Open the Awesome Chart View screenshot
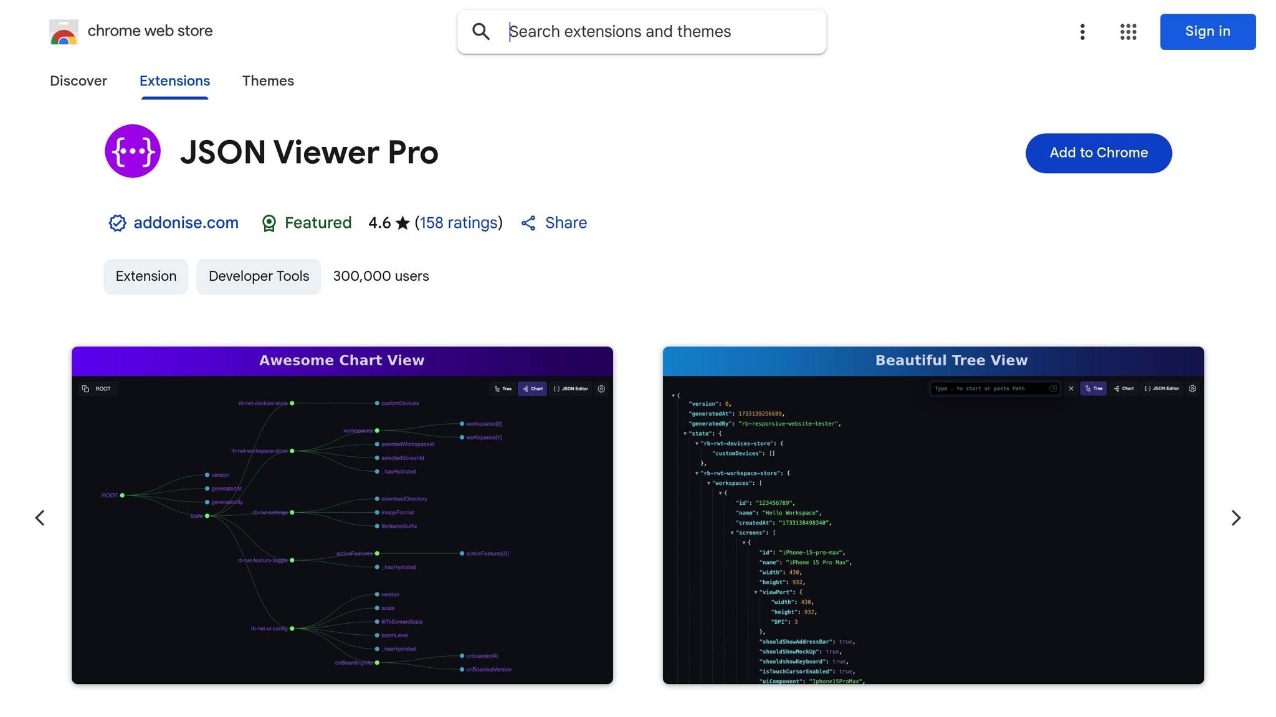This screenshot has width=1276, height=717. (342, 515)
